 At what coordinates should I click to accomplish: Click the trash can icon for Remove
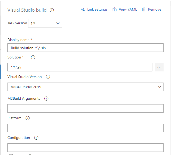144,9
